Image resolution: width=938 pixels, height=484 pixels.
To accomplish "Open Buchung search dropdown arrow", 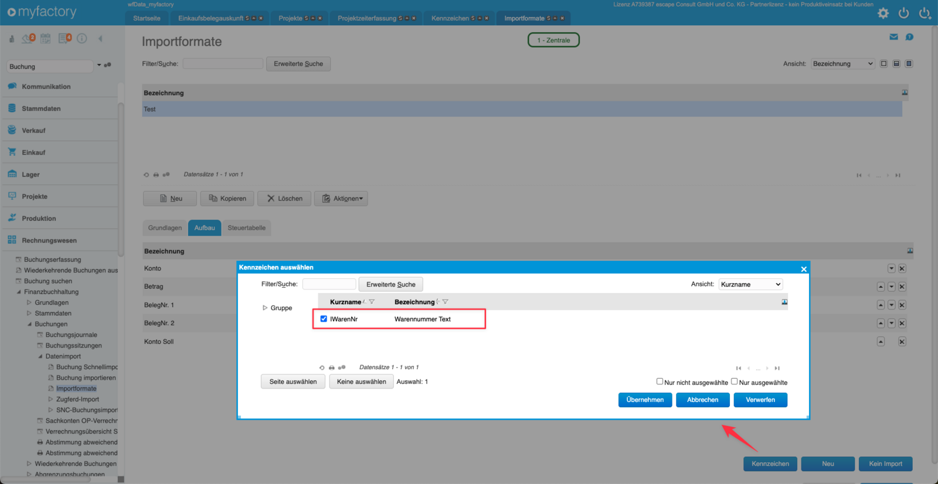I will [99, 65].
